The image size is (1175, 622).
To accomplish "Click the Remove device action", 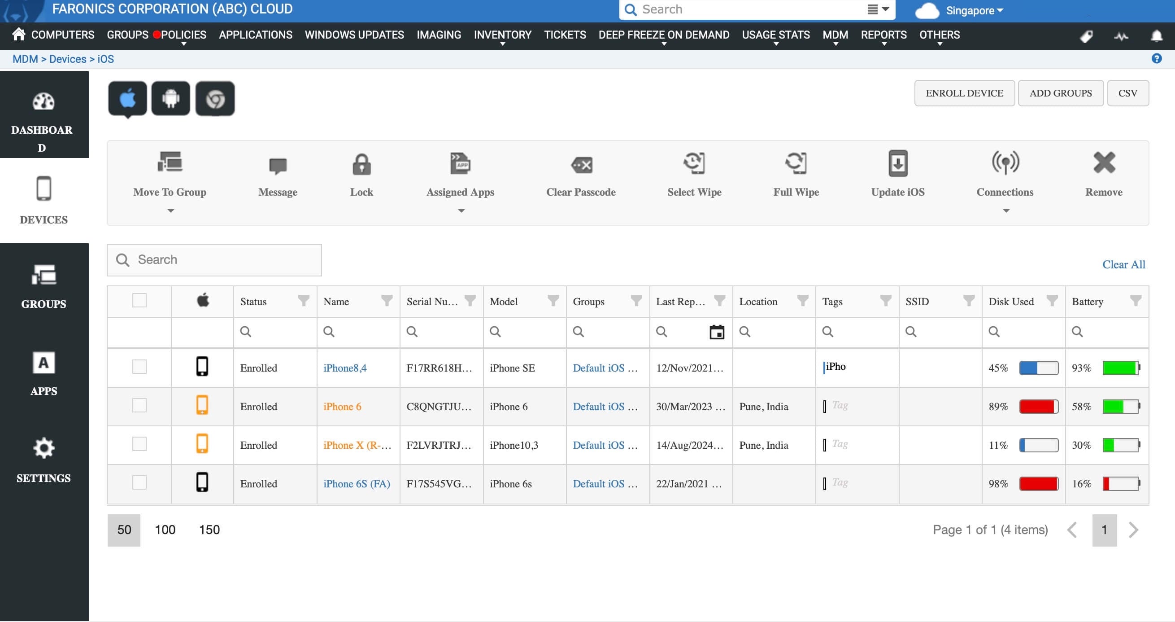I will pos(1104,175).
